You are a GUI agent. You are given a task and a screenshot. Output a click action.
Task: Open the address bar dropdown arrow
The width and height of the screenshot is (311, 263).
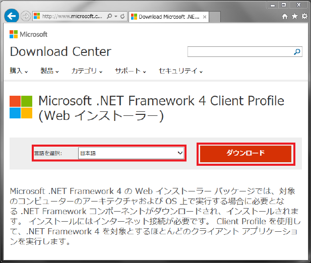116,17
